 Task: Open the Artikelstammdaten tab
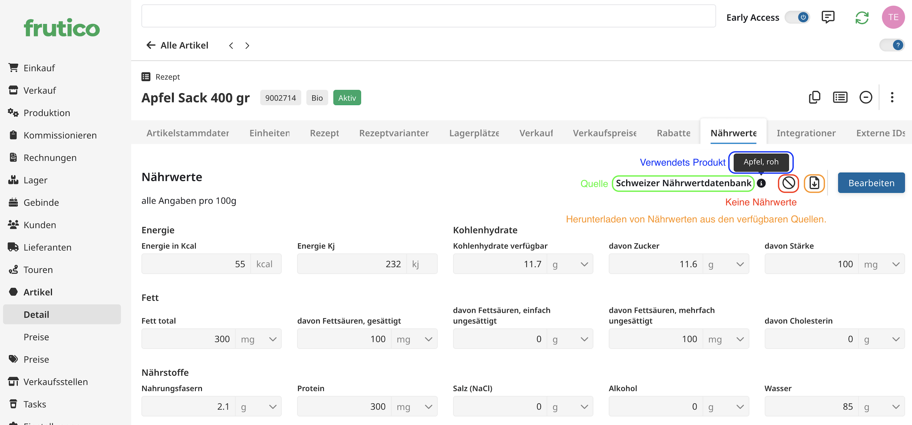[x=188, y=133]
